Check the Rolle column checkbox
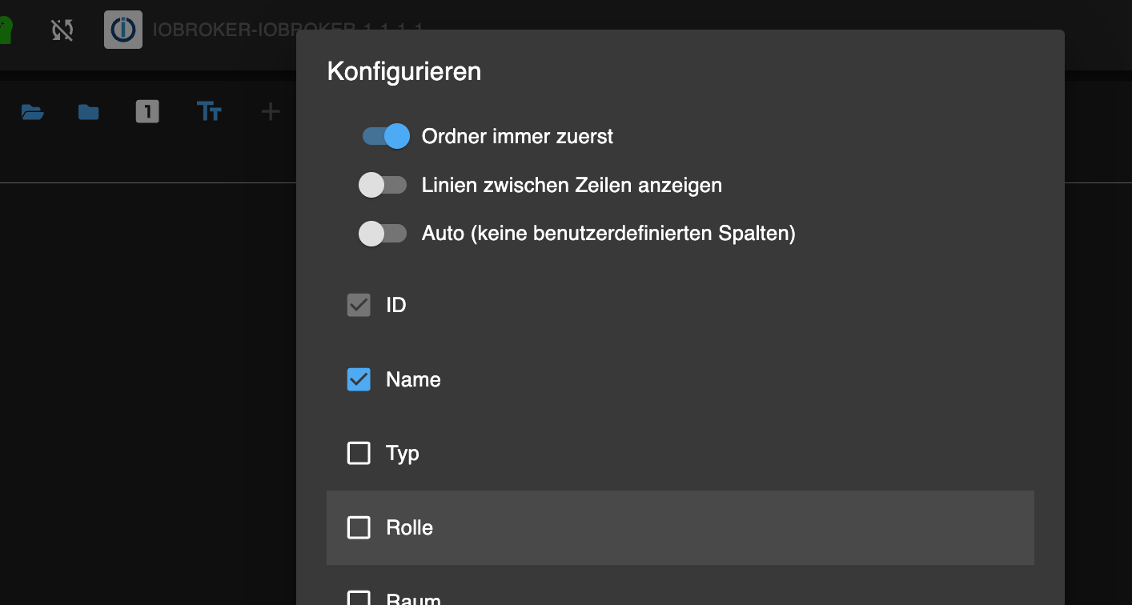The height and width of the screenshot is (605, 1132). (x=359, y=527)
